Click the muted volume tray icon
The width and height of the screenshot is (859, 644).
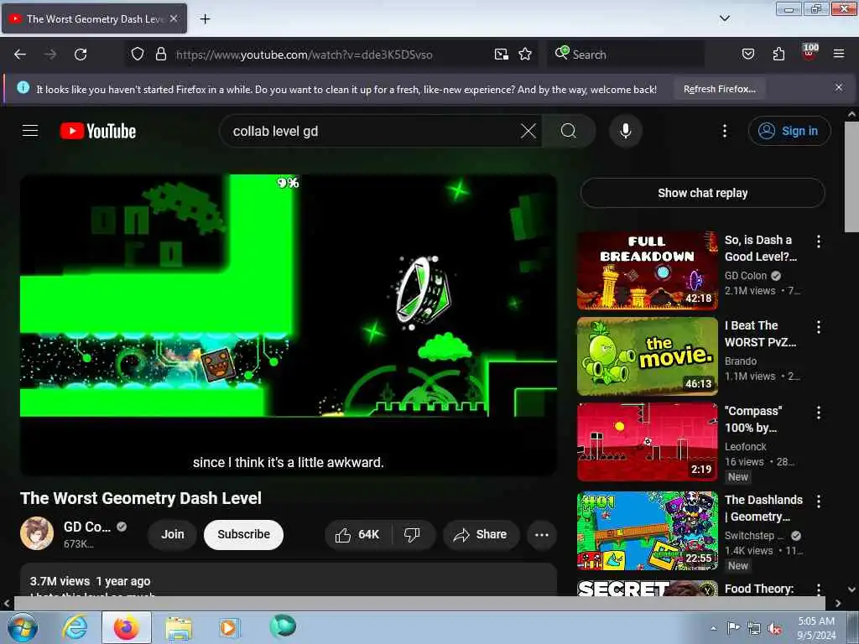(774, 629)
